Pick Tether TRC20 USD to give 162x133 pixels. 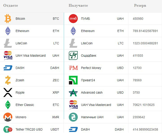(x=29, y=129)
